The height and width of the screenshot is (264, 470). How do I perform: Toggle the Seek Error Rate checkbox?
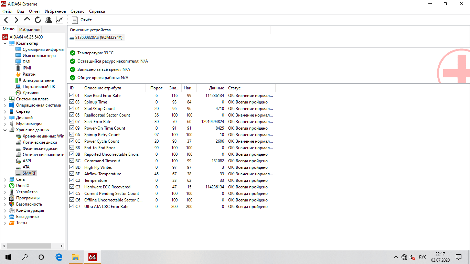click(x=72, y=121)
